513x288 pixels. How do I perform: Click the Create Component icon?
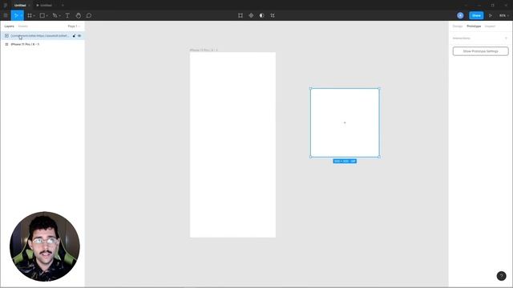pos(251,15)
